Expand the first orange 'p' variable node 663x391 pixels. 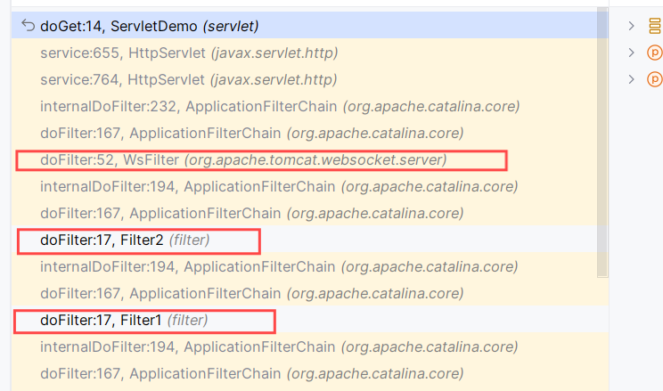pyautogui.click(x=632, y=53)
